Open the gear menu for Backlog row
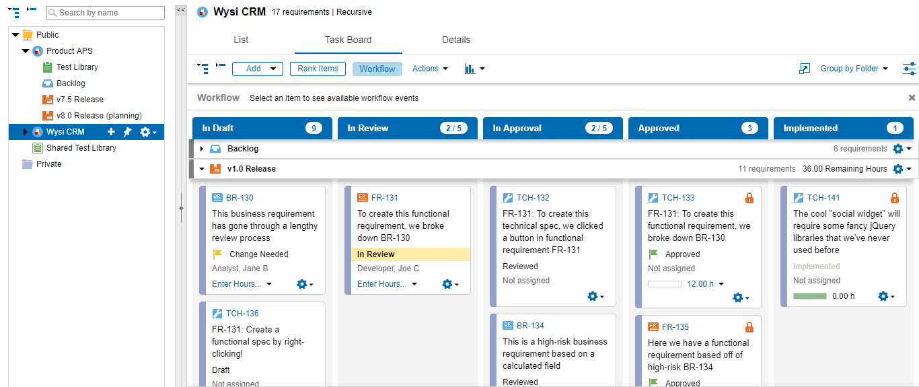This screenshot has width=919, height=387. pos(901,149)
